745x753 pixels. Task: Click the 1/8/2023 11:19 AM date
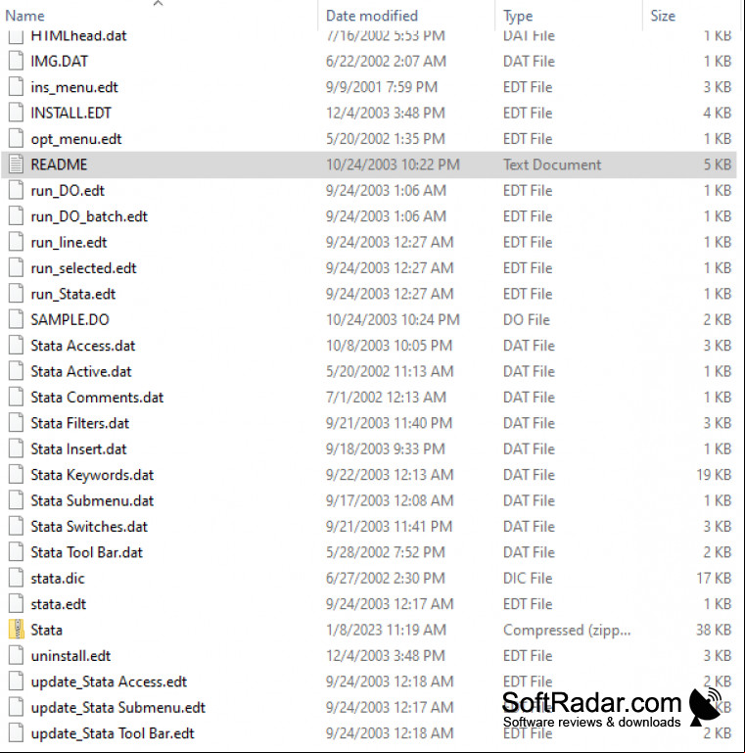[386, 630]
